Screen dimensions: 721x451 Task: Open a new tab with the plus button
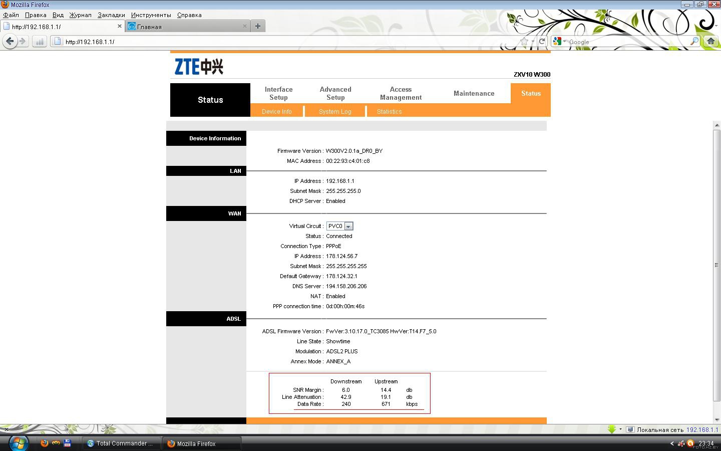[x=257, y=26]
